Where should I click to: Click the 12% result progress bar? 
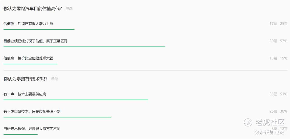pyautogui.click(x=20, y=134)
